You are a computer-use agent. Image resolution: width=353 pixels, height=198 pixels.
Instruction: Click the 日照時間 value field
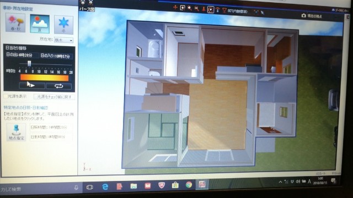51,127
